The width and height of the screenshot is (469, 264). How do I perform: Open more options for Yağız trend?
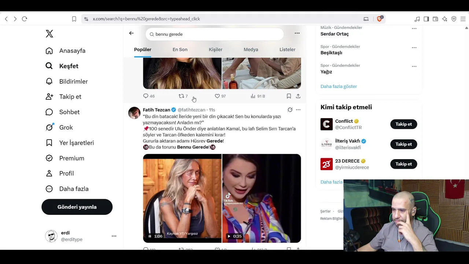click(x=414, y=66)
